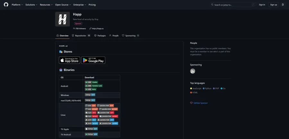This screenshot has height=139, width=289.
Task: Click the Google Play download badge
Action: point(93,60)
